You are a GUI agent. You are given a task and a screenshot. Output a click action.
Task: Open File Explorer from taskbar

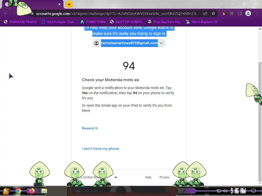[44, 191]
